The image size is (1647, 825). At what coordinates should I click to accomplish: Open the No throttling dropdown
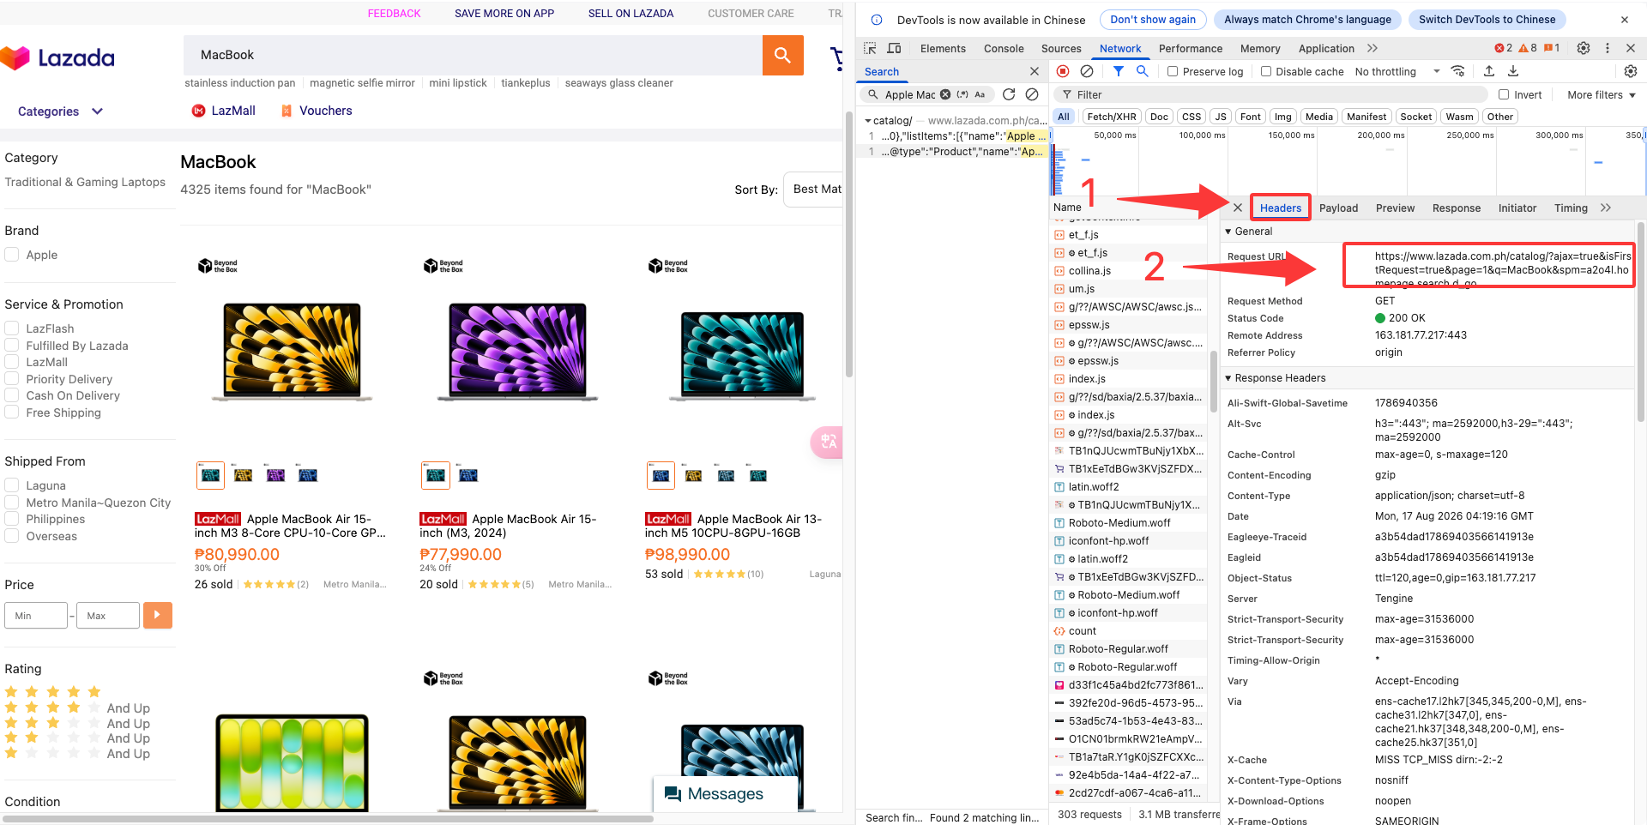pyautogui.click(x=1397, y=71)
